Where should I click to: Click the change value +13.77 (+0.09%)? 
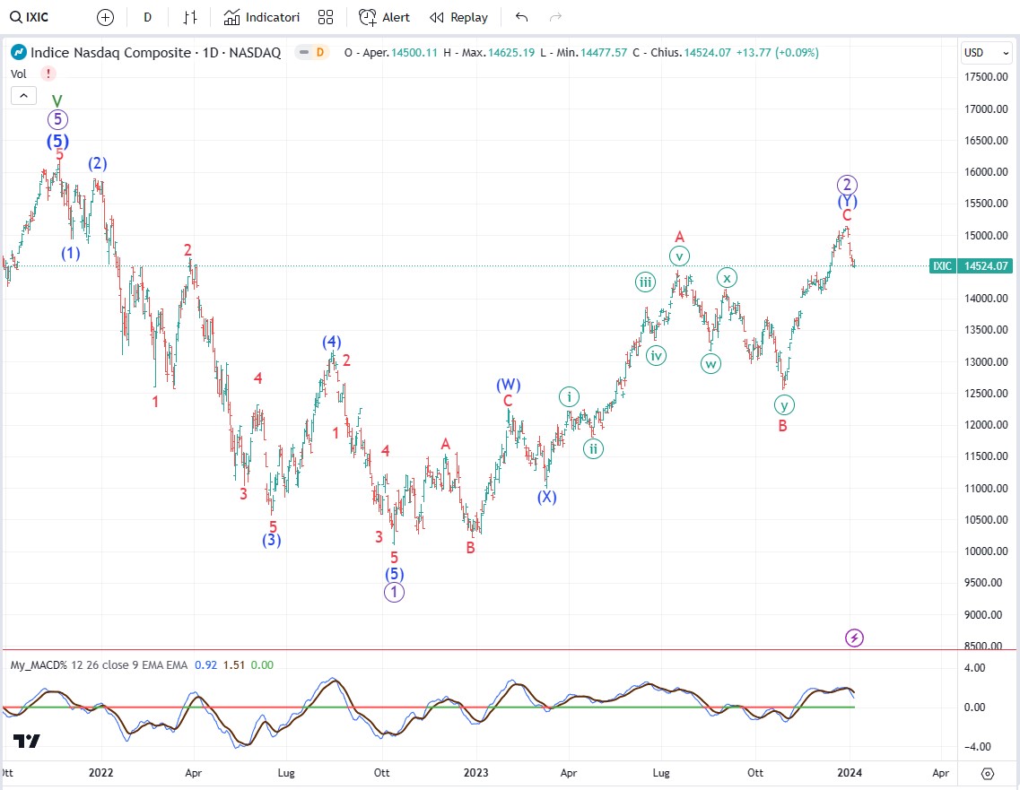point(778,53)
